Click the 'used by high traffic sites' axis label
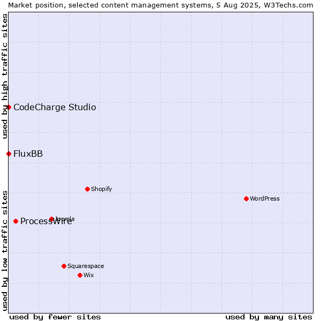Image resolution: width=321 pixels, height=321 pixels. (4, 76)
